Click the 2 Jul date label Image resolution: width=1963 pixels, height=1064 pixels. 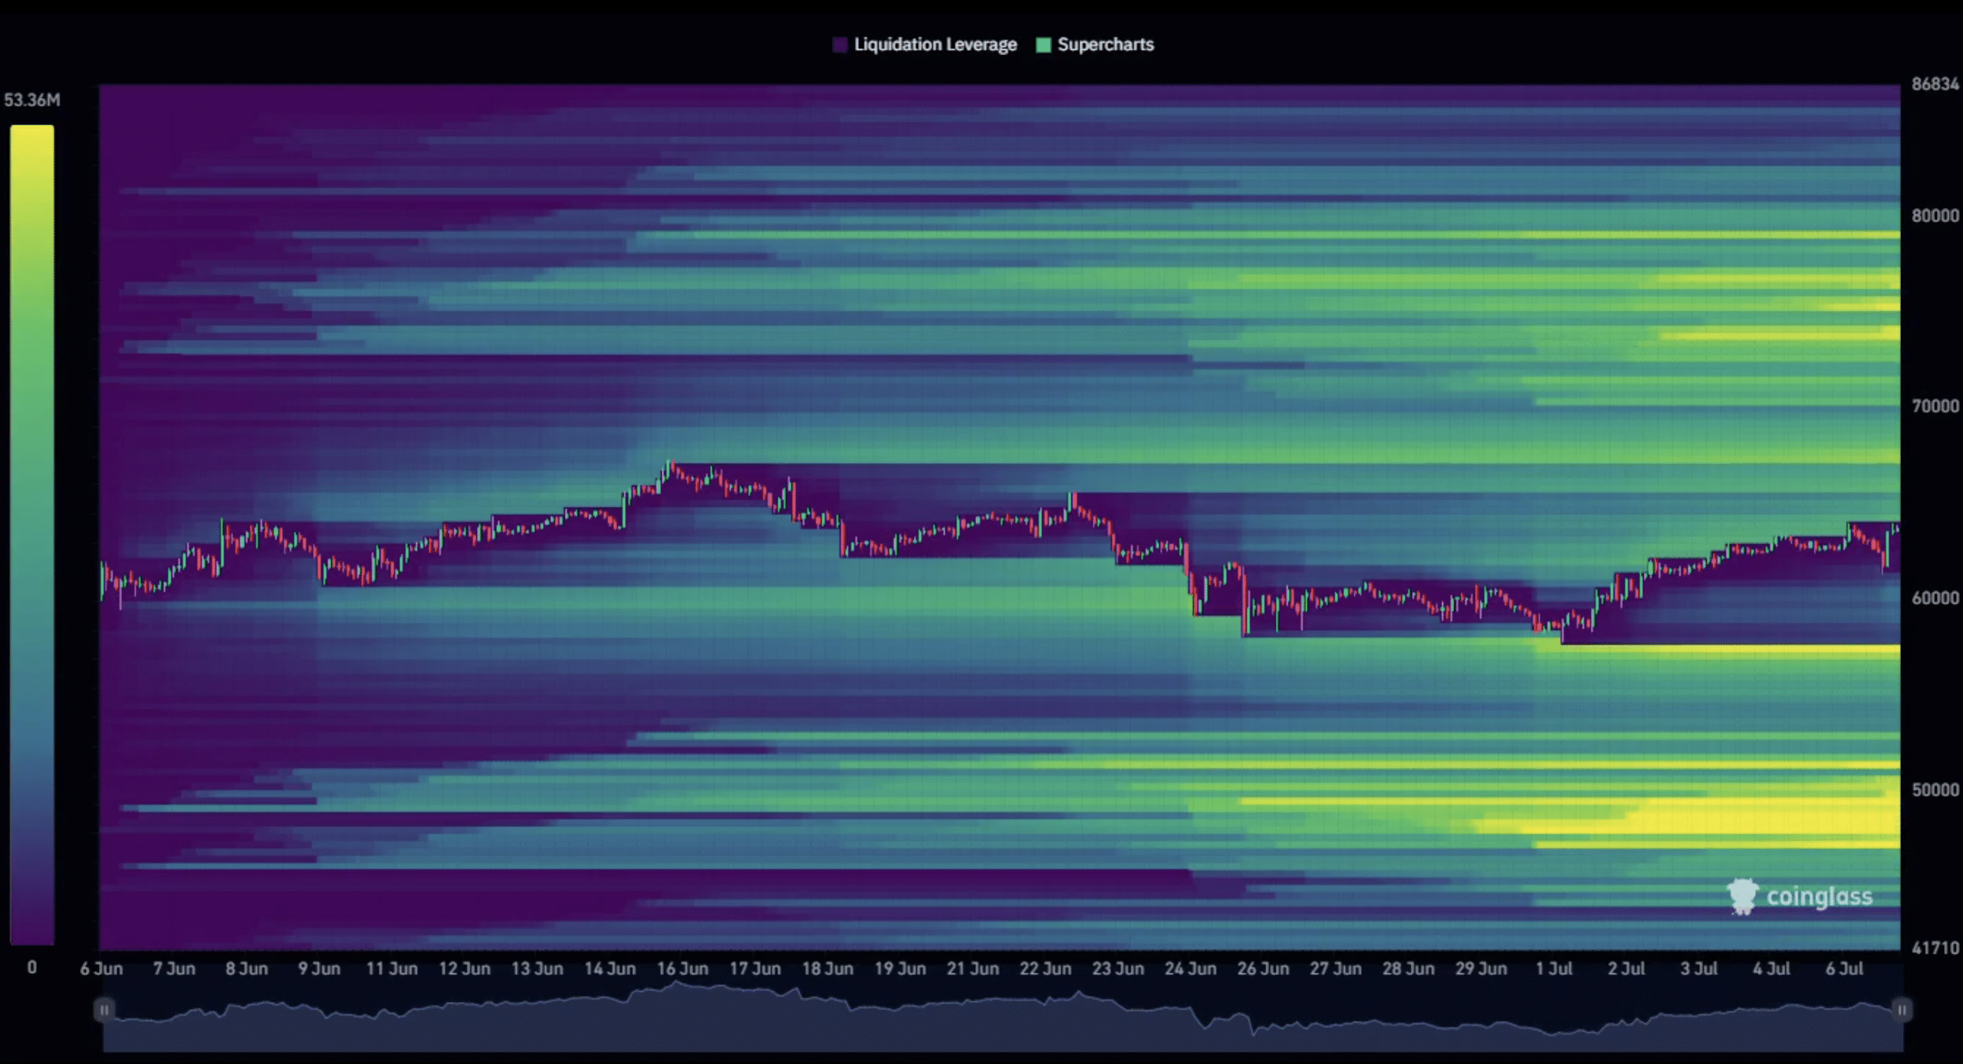[x=1626, y=969]
